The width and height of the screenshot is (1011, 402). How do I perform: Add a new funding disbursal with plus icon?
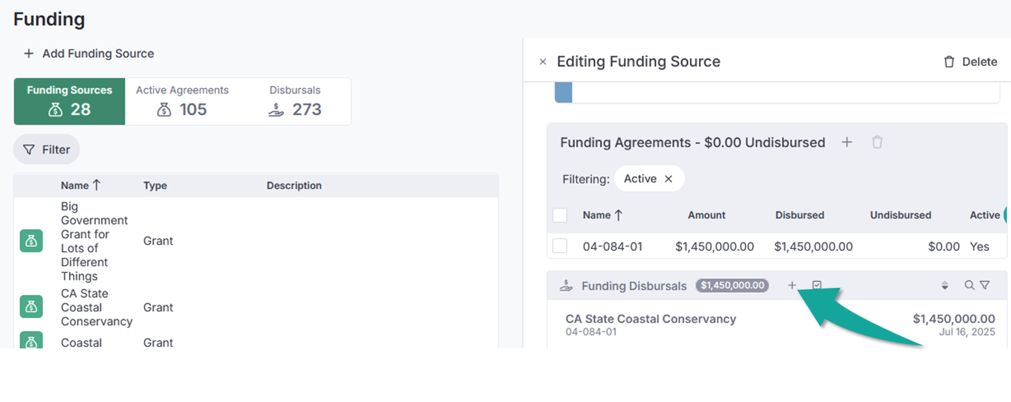click(x=791, y=285)
